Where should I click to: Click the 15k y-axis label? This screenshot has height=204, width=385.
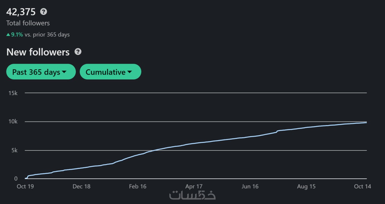tap(14, 93)
